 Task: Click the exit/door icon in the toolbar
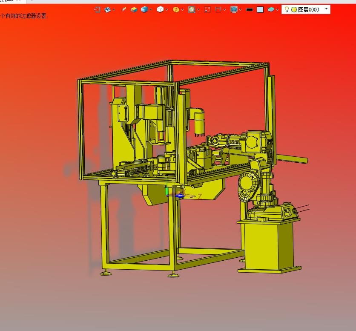[97, 9]
